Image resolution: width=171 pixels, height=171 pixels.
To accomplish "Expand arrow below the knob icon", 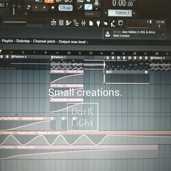I will point(96,9).
